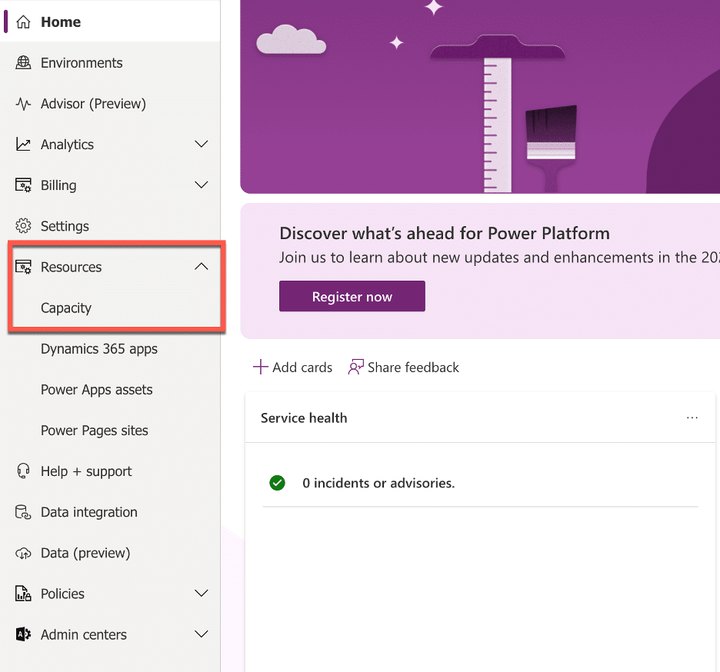Click the Data (preview) cloud icon
Image resolution: width=720 pixels, height=672 pixels.
(23, 553)
